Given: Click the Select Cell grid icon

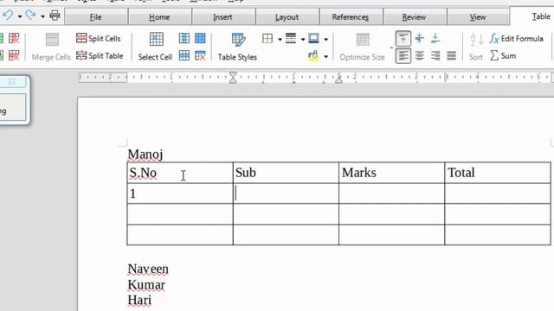Looking at the screenshot, I should click(156, 39).
